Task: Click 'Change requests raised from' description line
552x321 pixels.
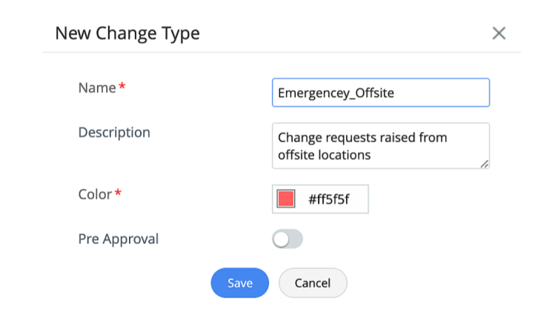Action: pyautogui.click(x=362, y=138)
